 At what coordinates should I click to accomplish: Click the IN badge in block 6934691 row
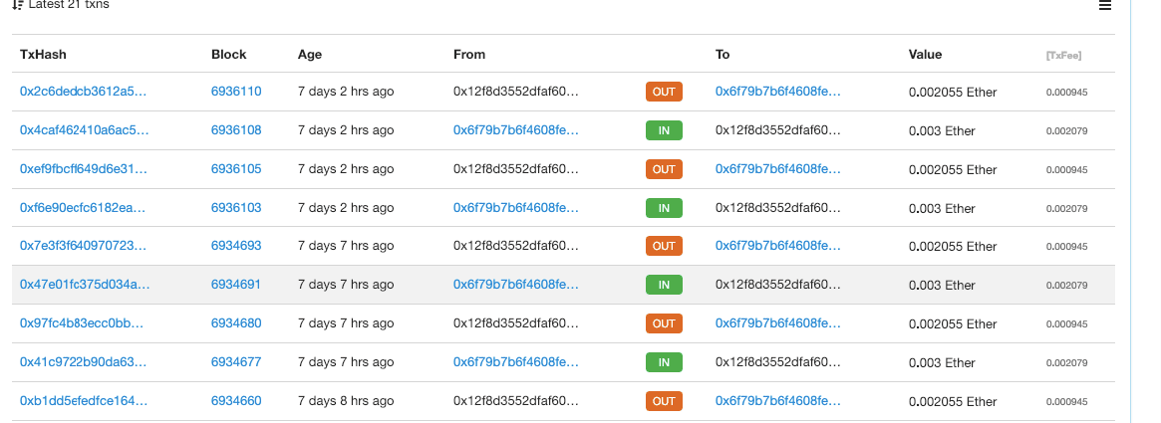click(664, 286)
